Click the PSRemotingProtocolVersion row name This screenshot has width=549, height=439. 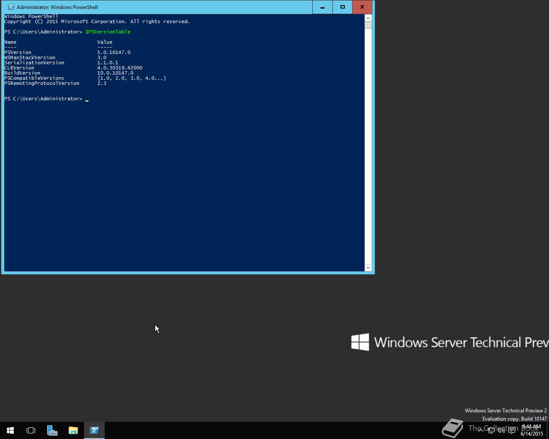click(x=42, y=83)
